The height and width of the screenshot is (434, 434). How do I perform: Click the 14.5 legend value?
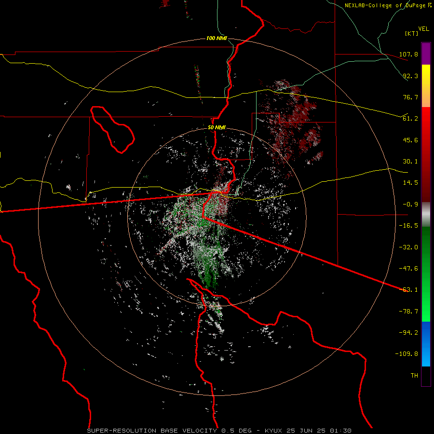pyautogui.click(x=410, y=183)
